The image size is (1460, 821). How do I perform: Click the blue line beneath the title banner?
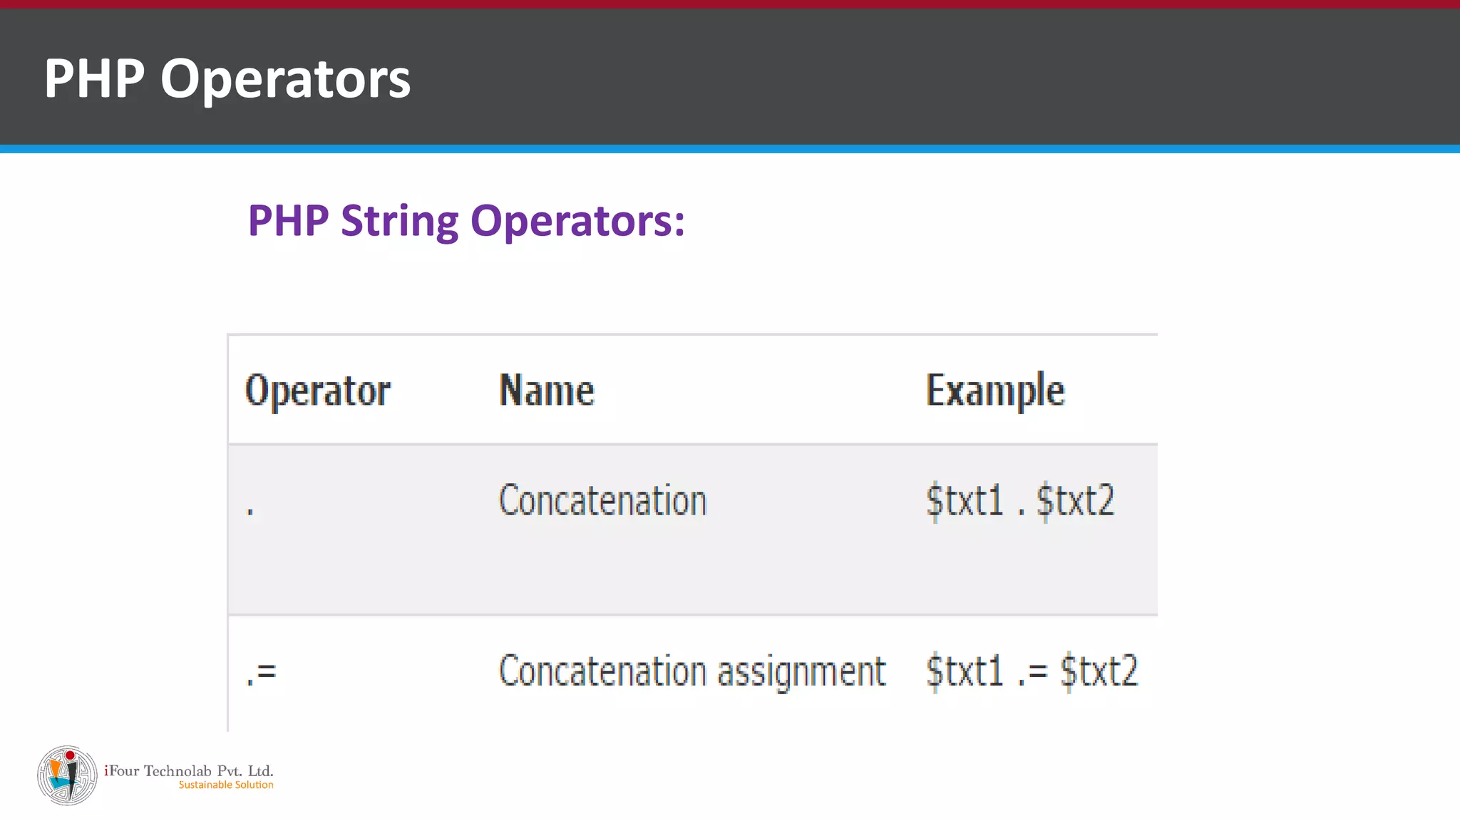coord(730,149)
